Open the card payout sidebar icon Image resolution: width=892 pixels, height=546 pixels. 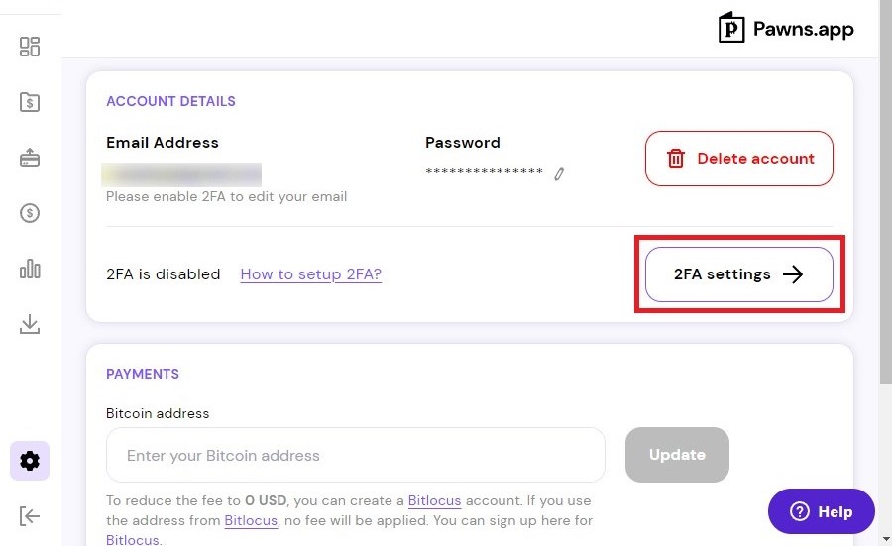pyautogui.click(x=30, y=158)
